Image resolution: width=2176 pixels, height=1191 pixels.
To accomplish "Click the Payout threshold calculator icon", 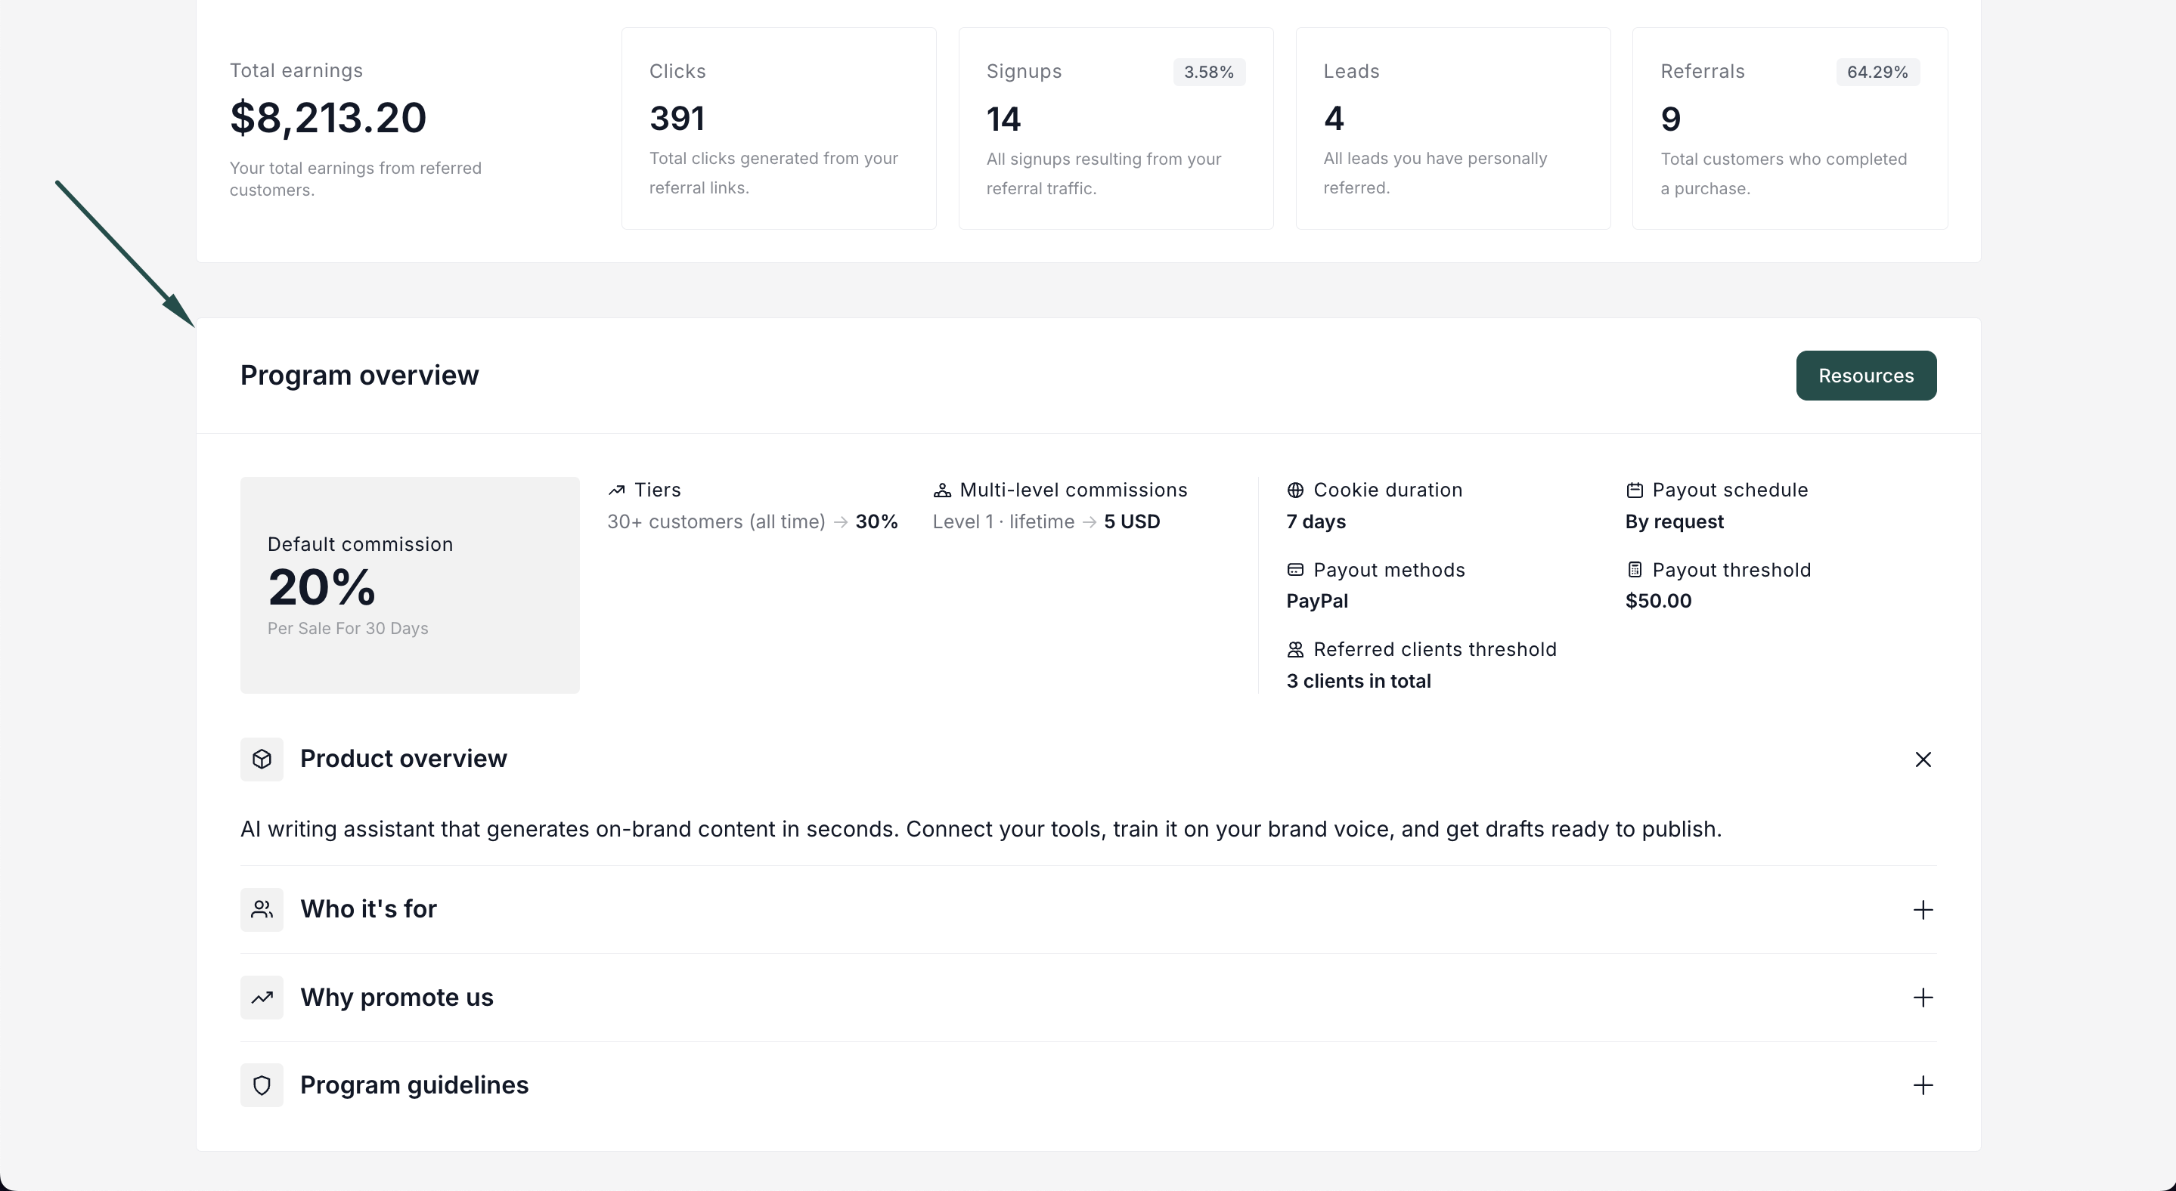I will [x=1635, y=570].
